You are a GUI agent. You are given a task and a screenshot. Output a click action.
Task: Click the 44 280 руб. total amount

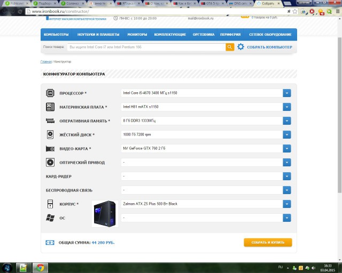pyautogui.click(x=103, y=243)
